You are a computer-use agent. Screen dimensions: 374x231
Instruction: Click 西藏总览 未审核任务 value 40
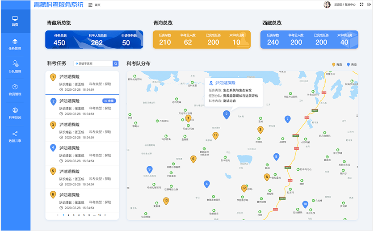(344, 42)
